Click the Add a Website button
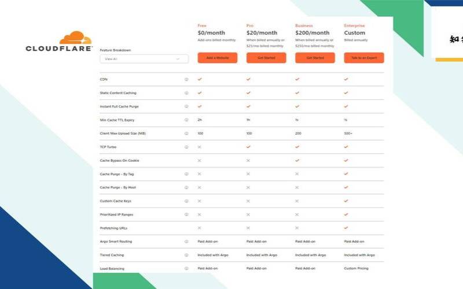The height and width of the screenshot is (289, 463). 218,58
